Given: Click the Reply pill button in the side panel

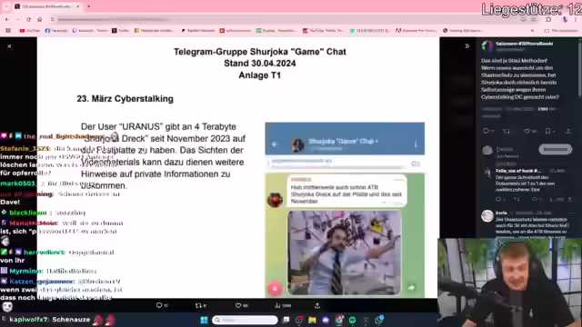Looking at the screenshot, I should pos(556,149).
